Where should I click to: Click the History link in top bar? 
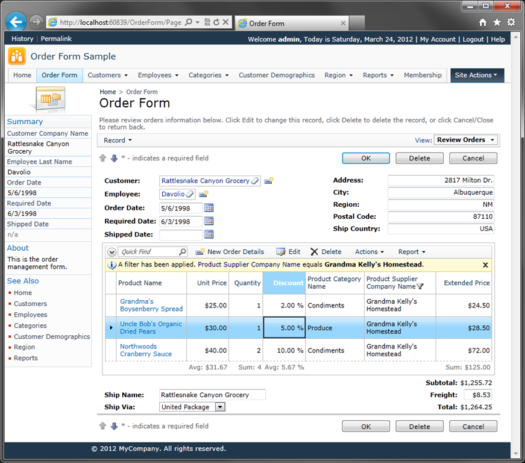[x=22, y=39]
